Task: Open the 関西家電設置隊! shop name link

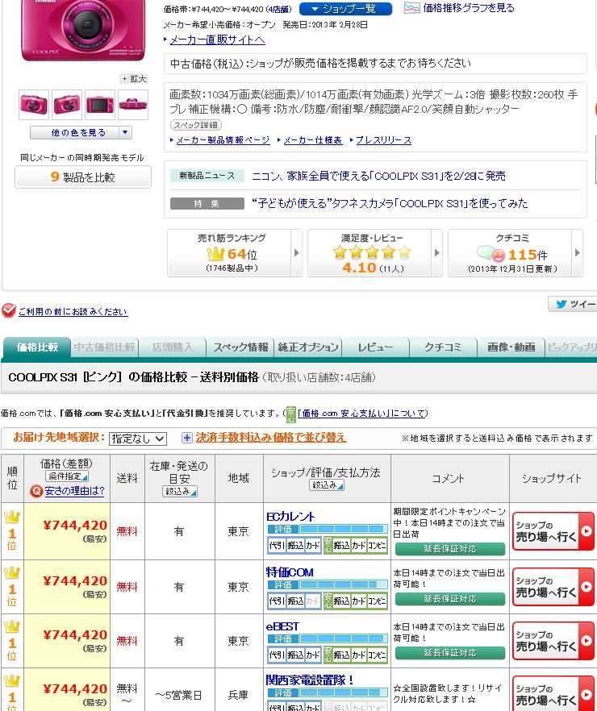Action: (311, 680)
